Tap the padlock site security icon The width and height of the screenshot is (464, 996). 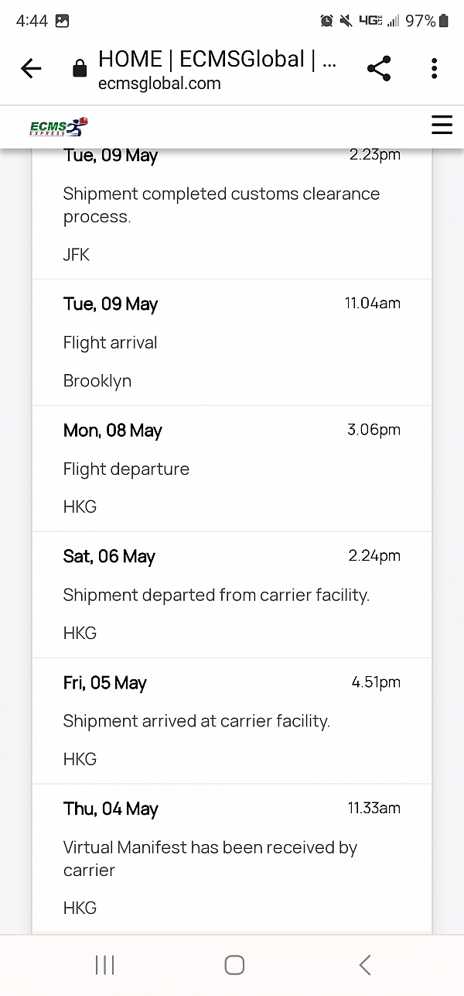click(x=79, y=70)
